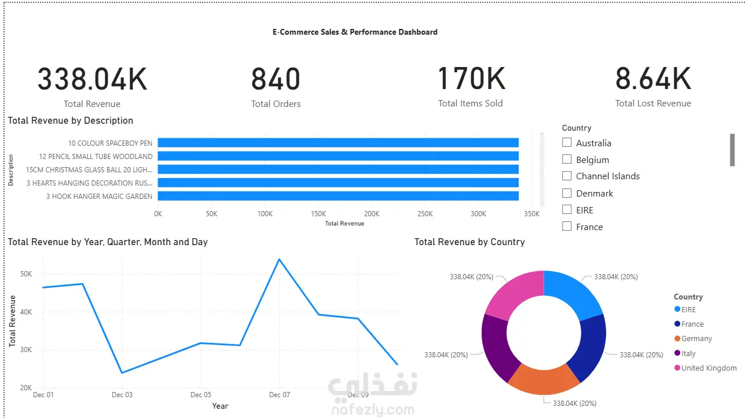745x418 pixels.
Task: Click the 350K x-axis label on bar chart
Action: click(x=531, y=214)
